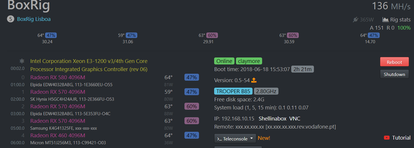The image size is (414, 148).
Task: Click the 81W power value
Action: click(168, 85)
